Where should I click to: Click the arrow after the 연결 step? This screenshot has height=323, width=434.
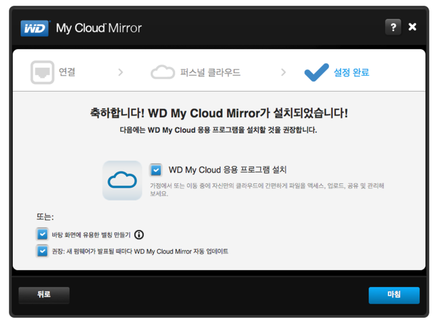120,72
